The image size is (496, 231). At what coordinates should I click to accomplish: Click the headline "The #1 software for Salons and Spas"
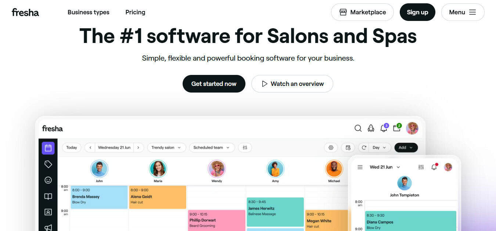pos(248,36)
